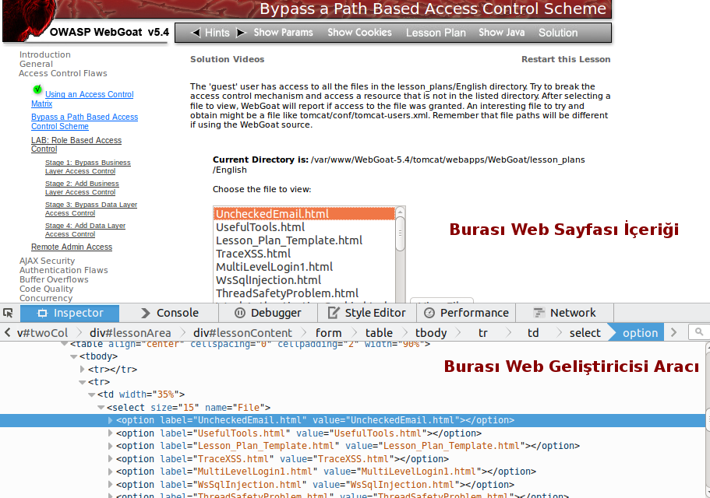Select UncheckedEmail.html in the file list
The height and width of the screenshot is (498, 710).
click(x=304, y=214)
